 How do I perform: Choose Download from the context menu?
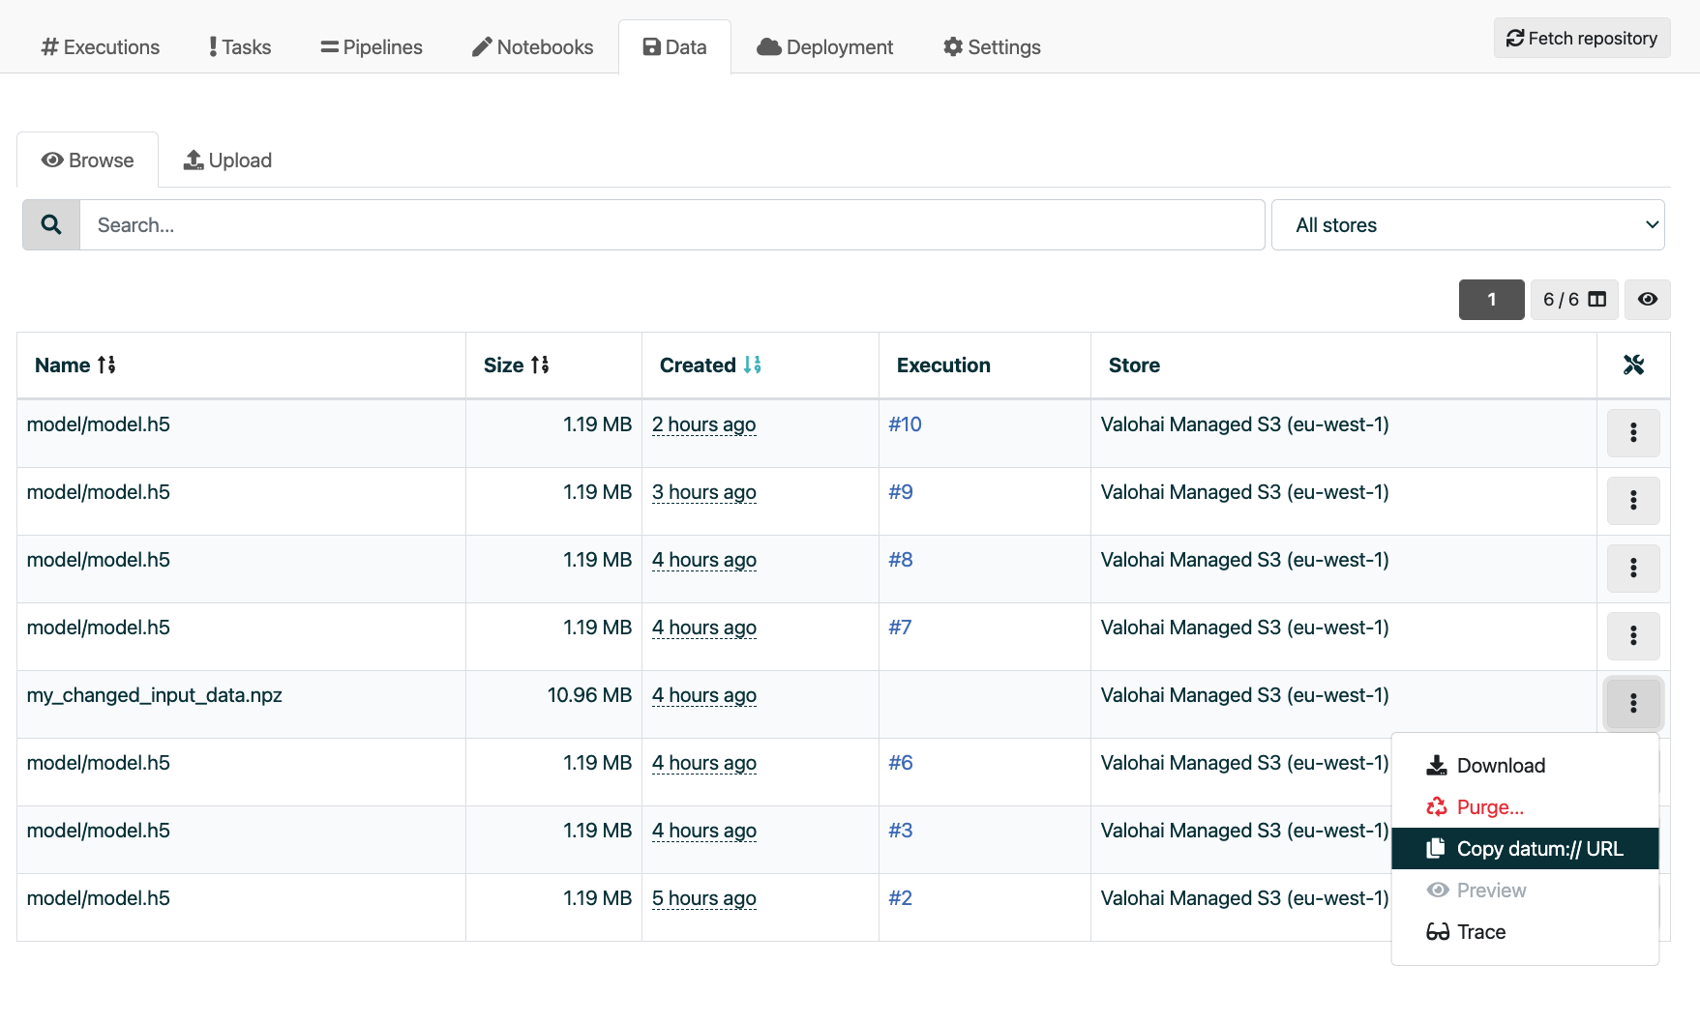1525,766
